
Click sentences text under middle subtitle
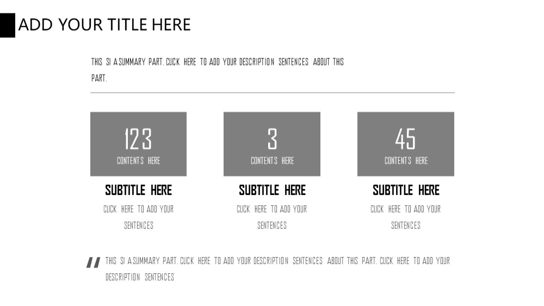(x=272, y=217)
